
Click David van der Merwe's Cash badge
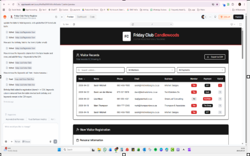point(207,92)
